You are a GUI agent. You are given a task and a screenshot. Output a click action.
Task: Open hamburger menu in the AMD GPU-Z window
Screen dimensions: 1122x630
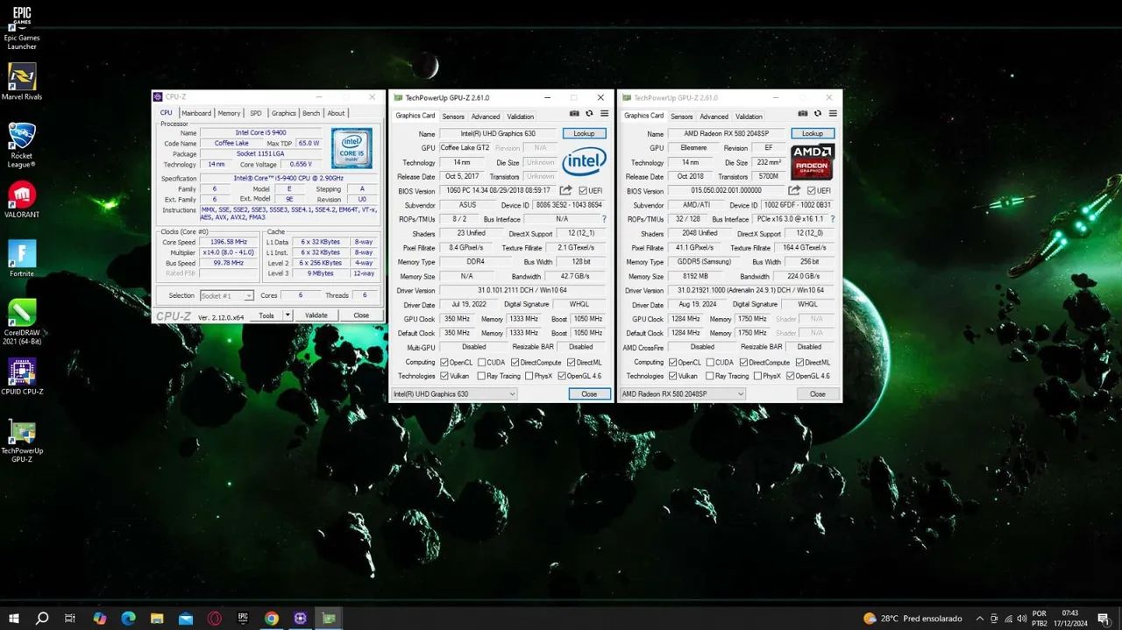(833, 113)
